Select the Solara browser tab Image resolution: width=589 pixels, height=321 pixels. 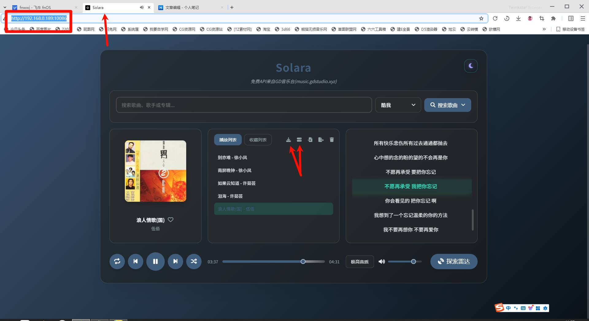coord(118,7)
